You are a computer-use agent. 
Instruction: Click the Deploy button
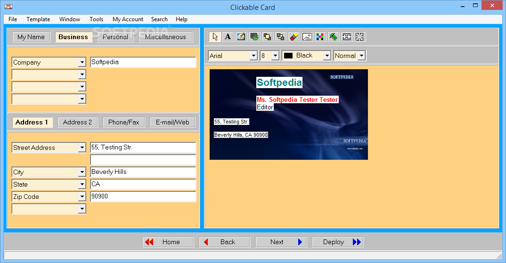pos(337,242)
